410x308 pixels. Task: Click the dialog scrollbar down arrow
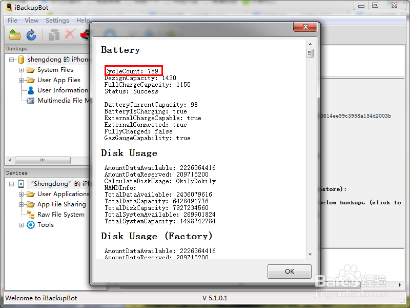coord(310,254)
